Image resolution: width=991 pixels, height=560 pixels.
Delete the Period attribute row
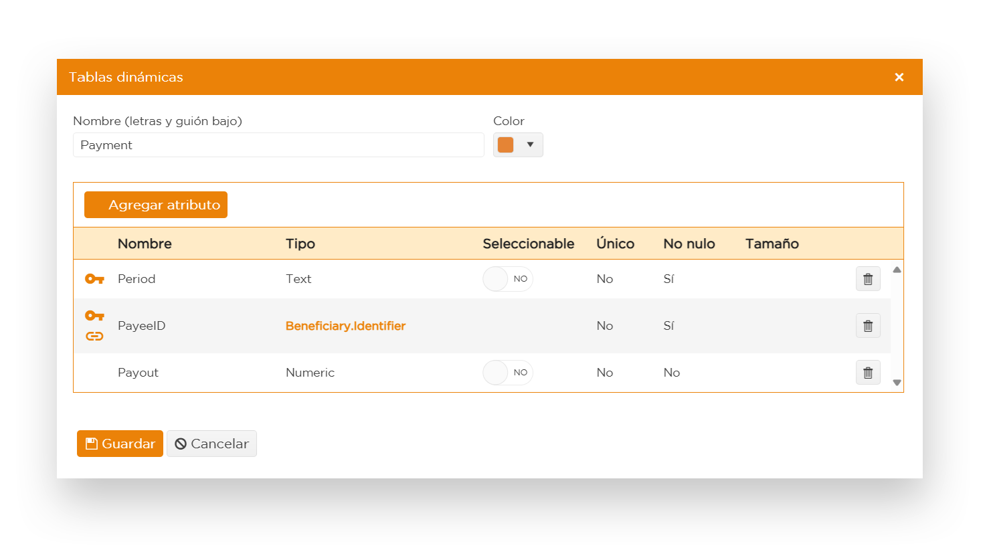[x=867, y=279]
